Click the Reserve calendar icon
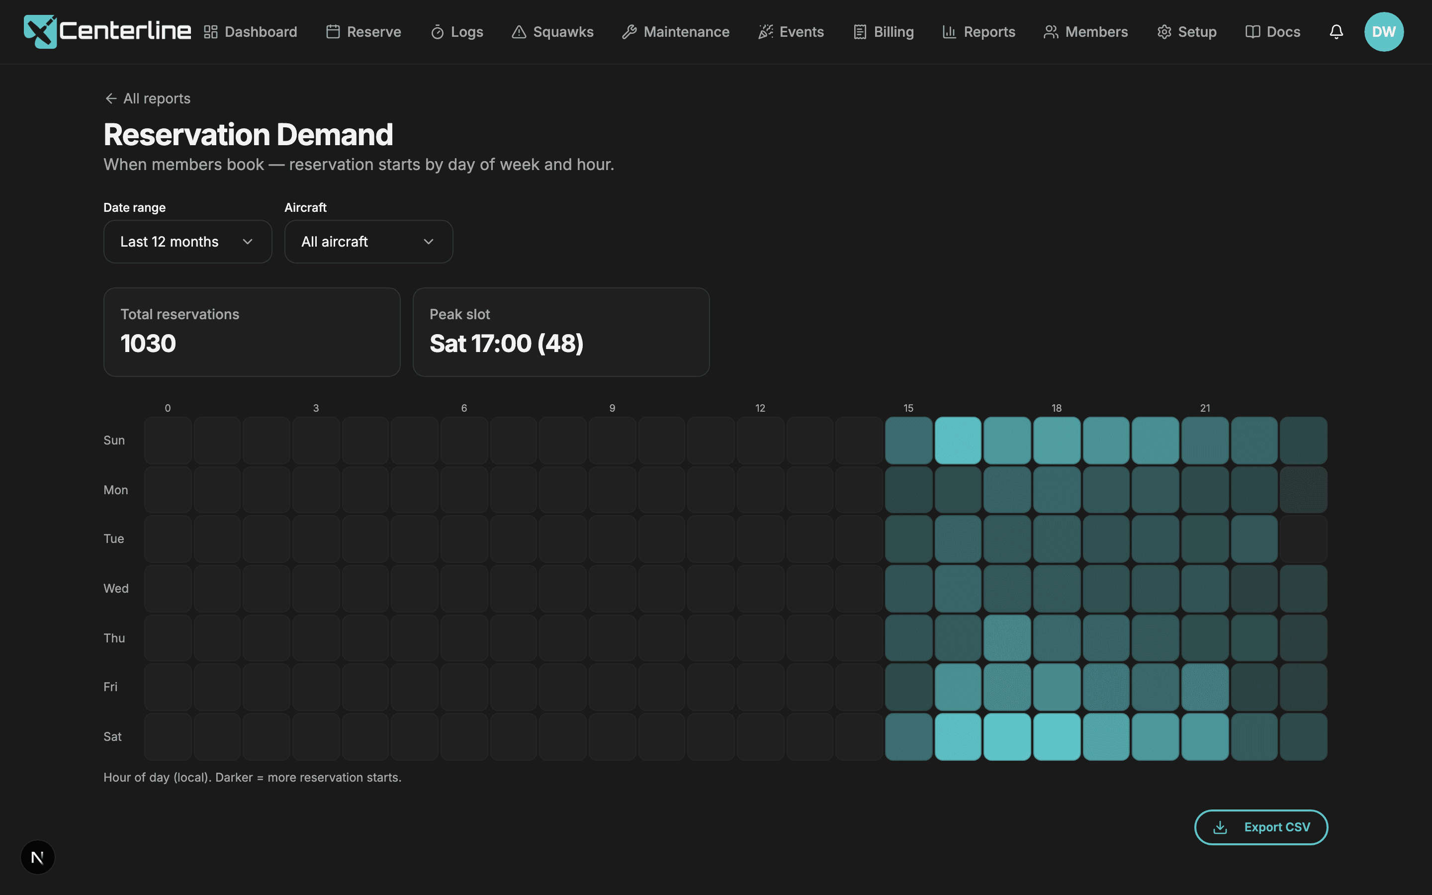1432x895 pixels. coord(333,32)
